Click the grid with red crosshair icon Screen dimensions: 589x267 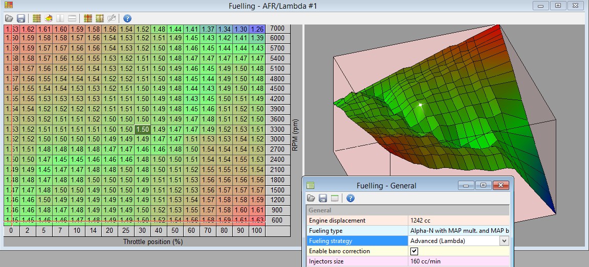coord(88,18)
